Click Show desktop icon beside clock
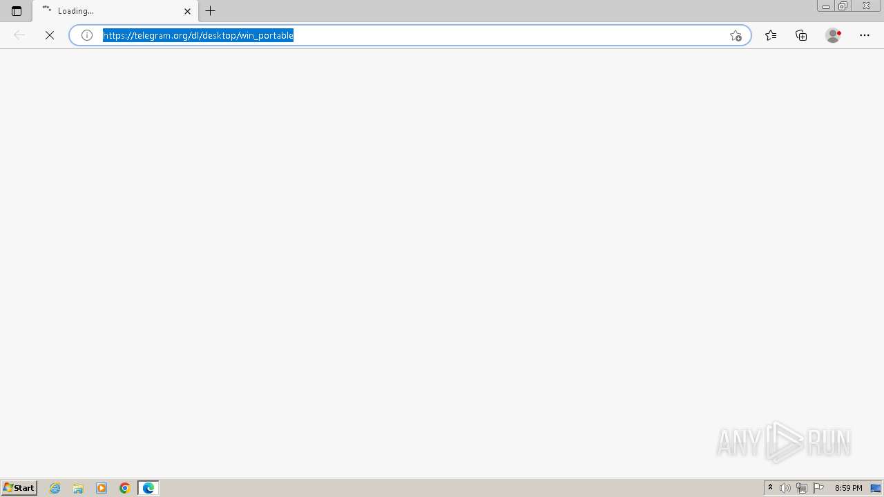The width and height of the screenshot is (884, 497). (876, 488)
